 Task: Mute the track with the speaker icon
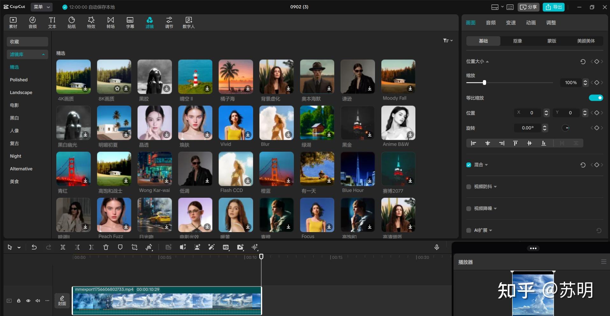click(x=38, y=300)
